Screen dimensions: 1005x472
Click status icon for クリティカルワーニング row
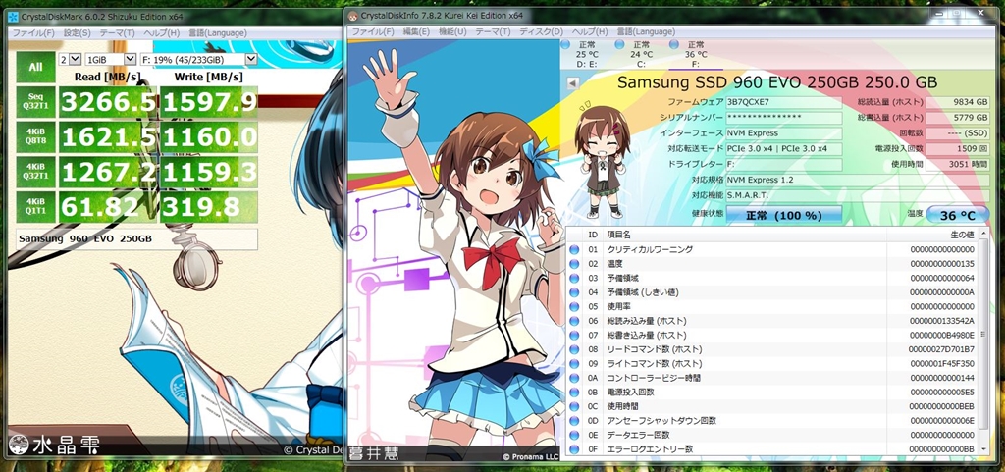tap(574, 250)
